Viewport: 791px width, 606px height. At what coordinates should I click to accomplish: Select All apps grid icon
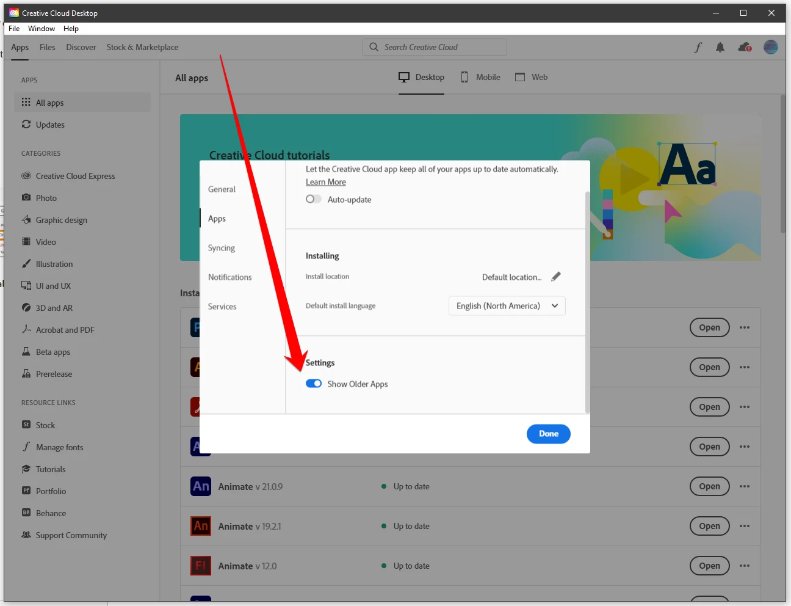26,102
